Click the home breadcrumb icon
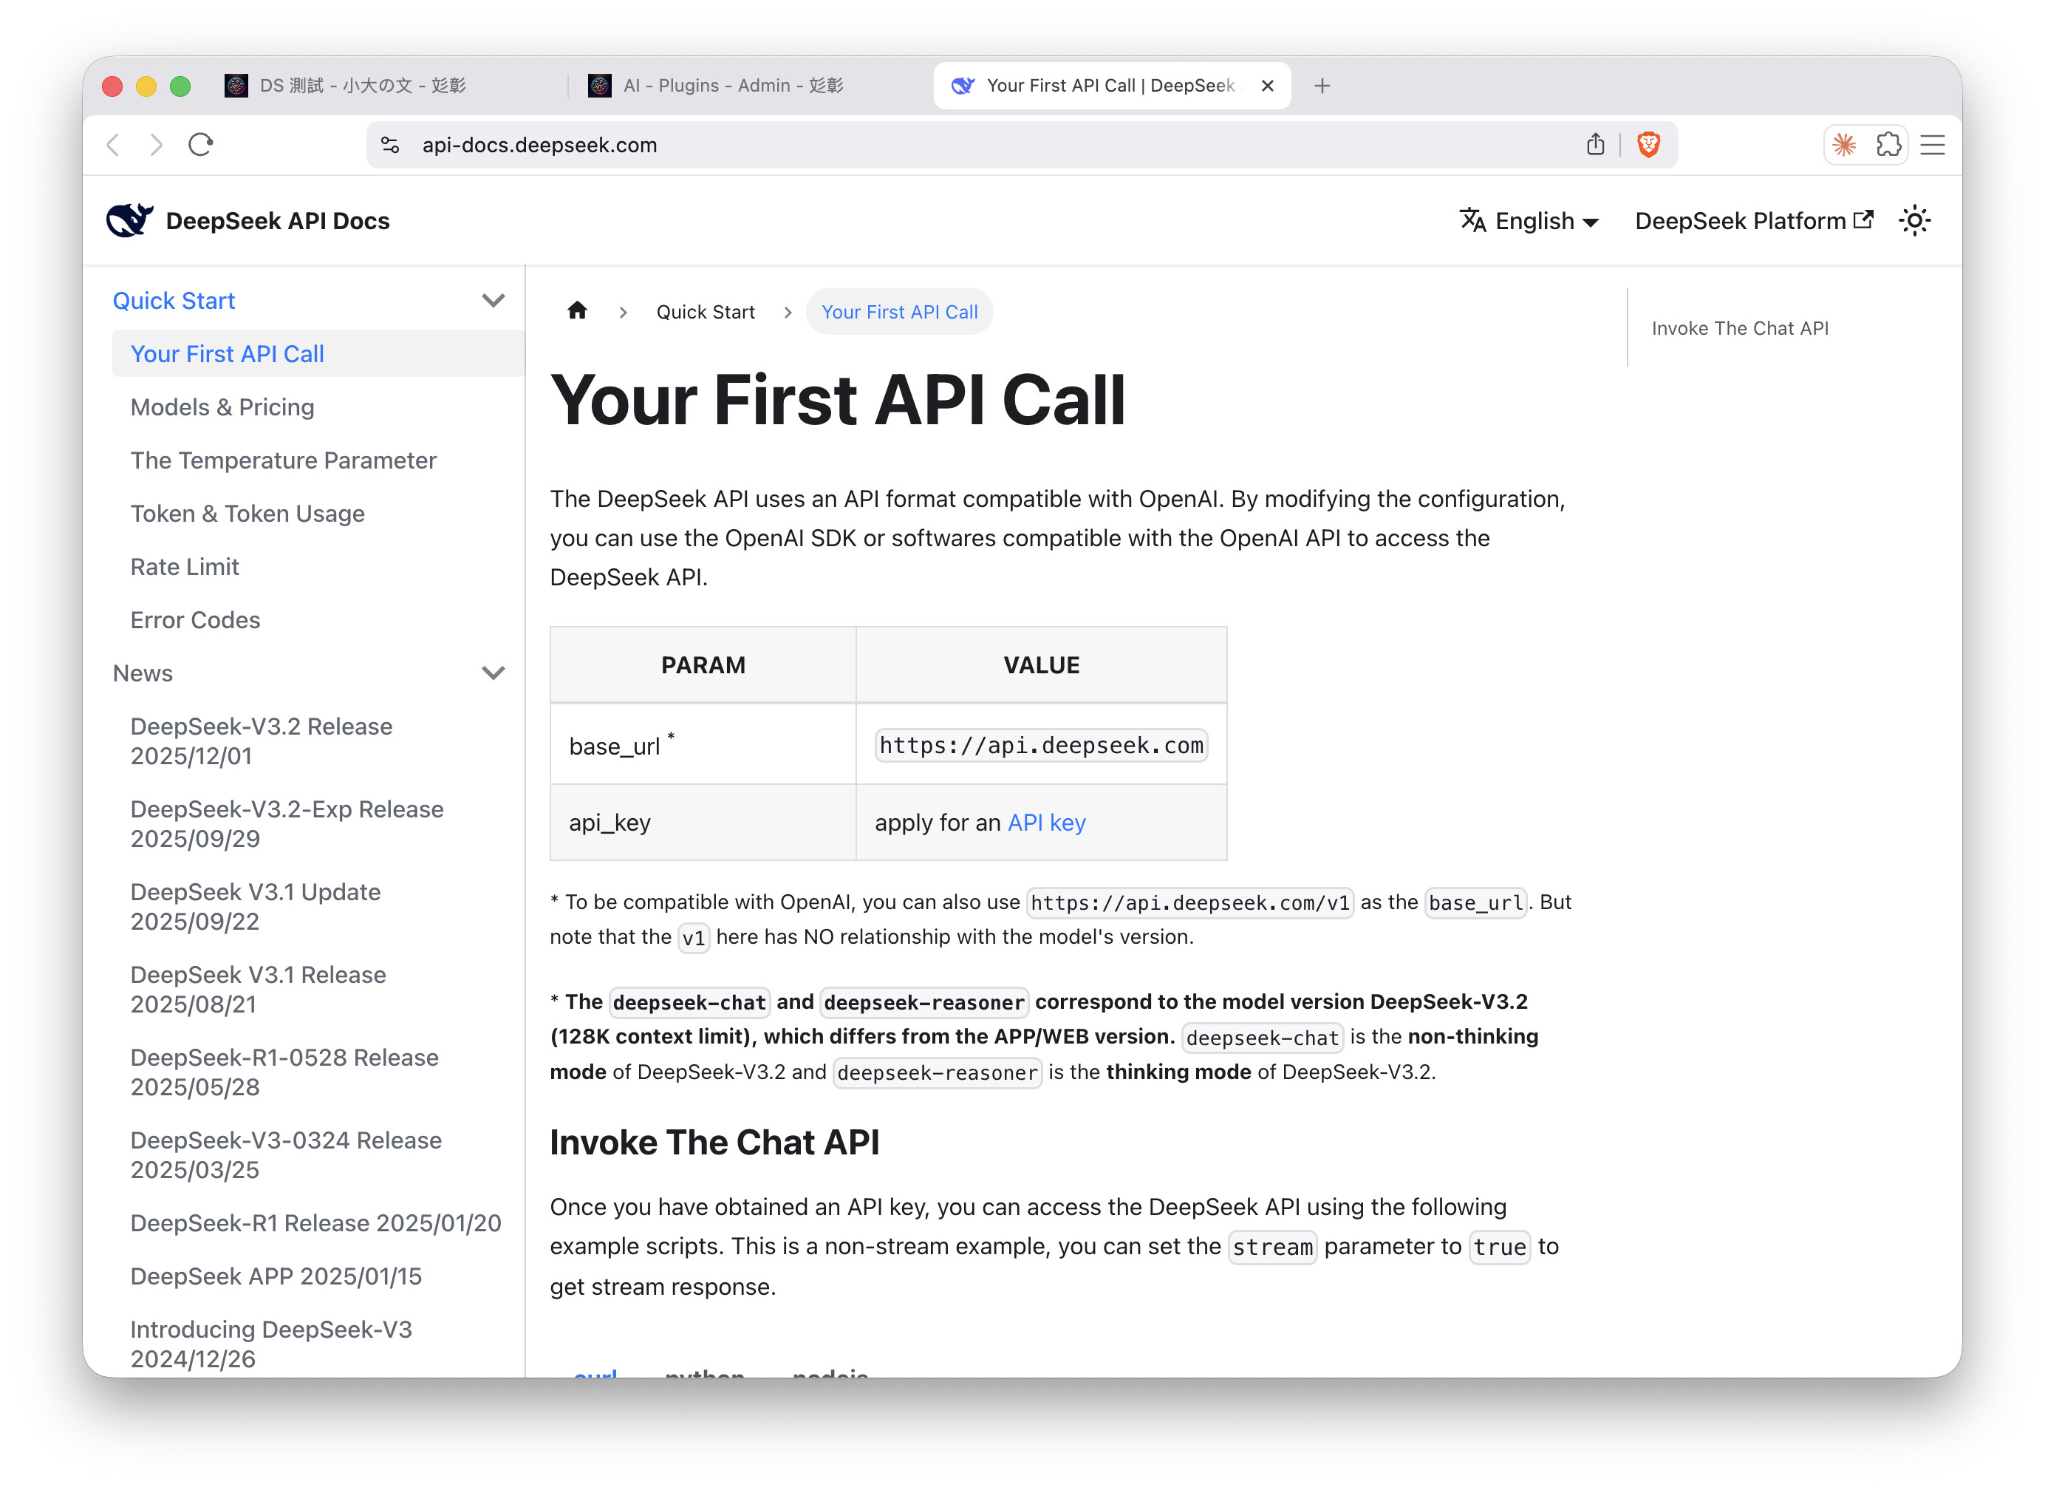Viewport: 2045px width, 1487px height. [577, 311]
